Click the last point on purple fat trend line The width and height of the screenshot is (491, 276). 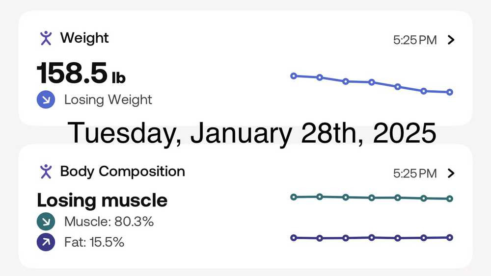[450, 237]
